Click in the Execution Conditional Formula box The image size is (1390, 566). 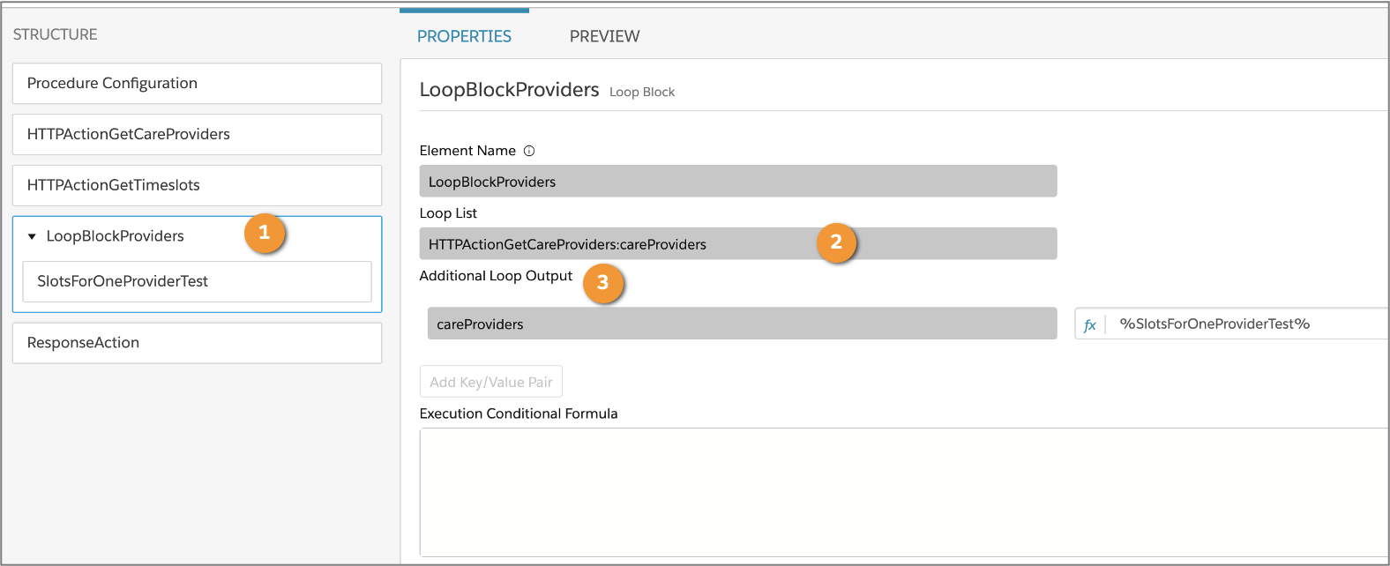pos(904,492)
